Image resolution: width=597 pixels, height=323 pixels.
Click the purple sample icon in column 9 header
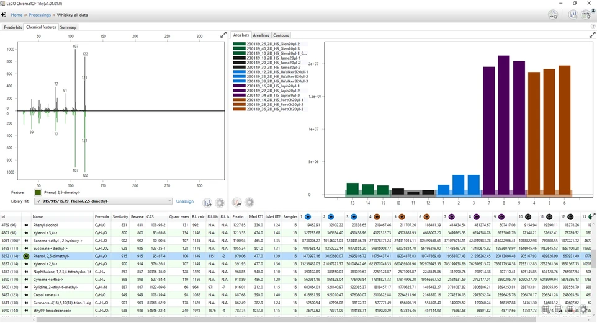tap(501, 217)
